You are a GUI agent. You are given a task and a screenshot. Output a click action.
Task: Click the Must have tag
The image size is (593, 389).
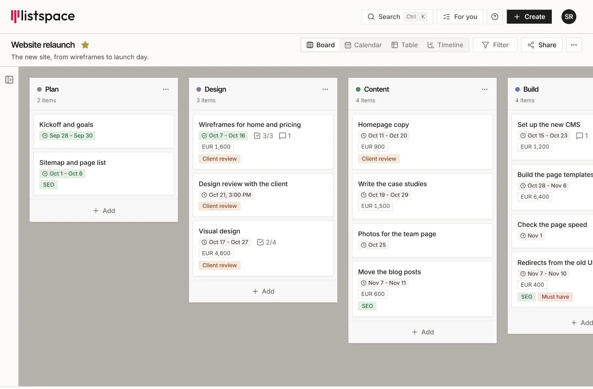[555, 297]
